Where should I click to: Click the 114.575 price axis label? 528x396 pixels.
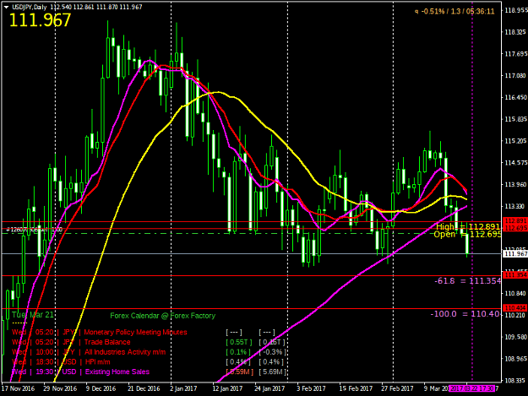pos(515,163)
